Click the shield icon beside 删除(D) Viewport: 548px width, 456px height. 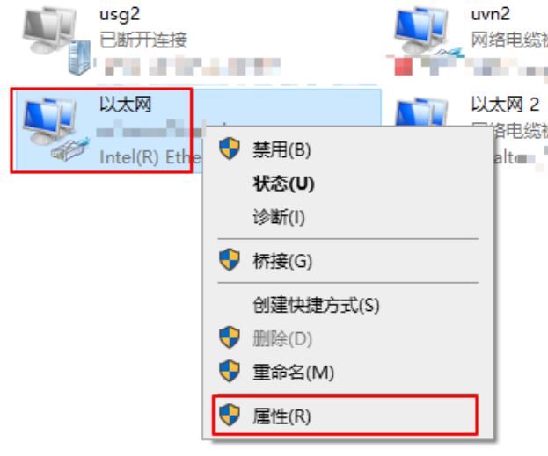point(230,337)
